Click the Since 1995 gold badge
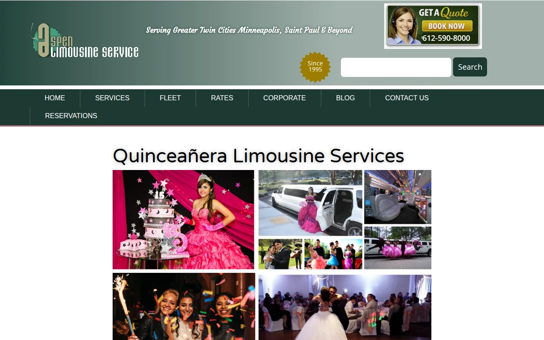 tap(315, 67)
